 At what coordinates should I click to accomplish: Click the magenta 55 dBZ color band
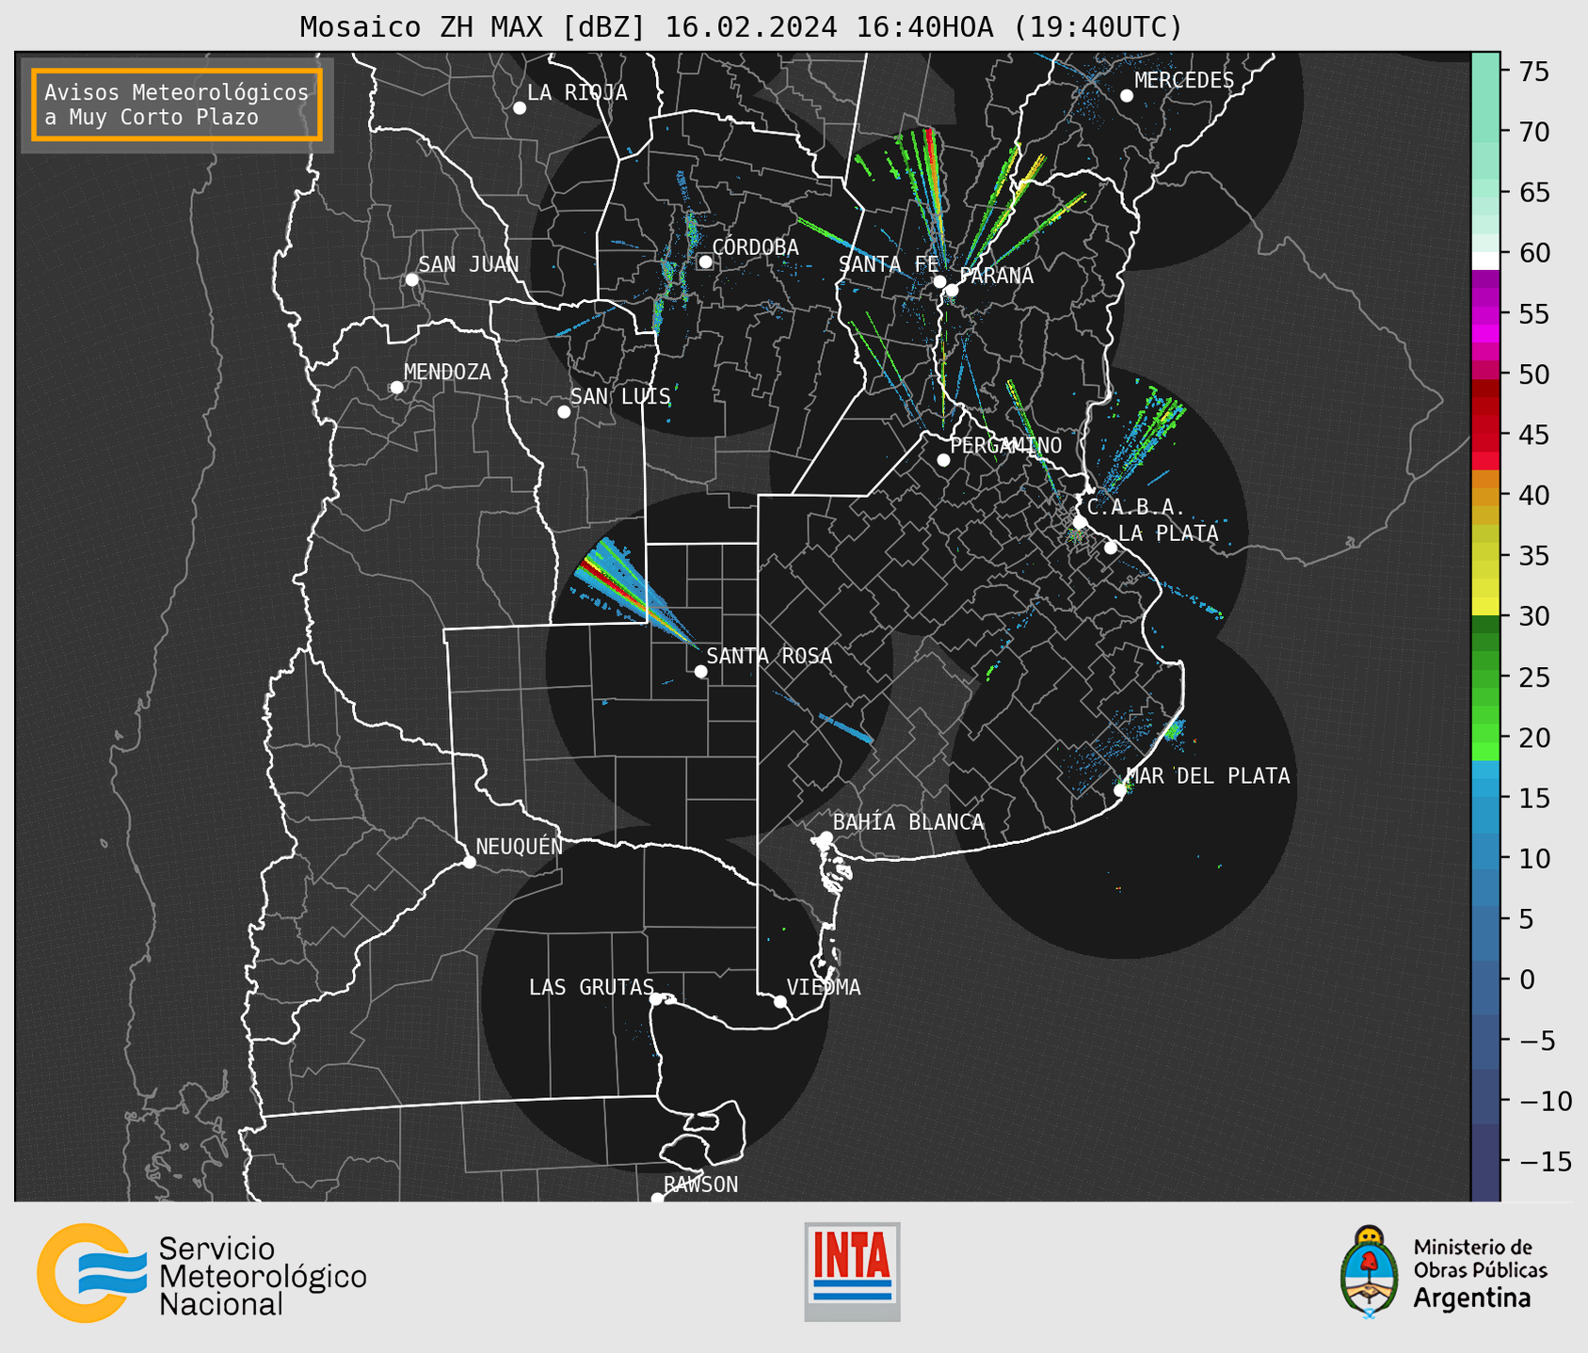click(x=1485, y=313)
